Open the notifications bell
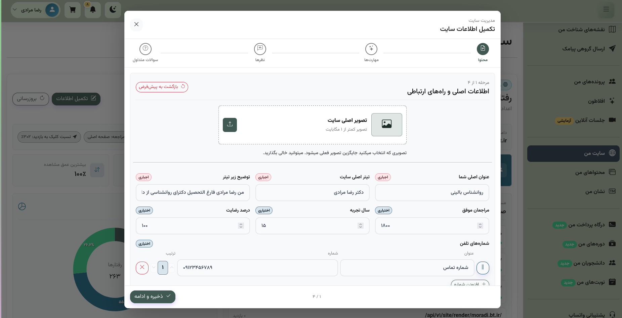Screen dimensions: 622x318 pyautogui.click(x=93, y=9)
